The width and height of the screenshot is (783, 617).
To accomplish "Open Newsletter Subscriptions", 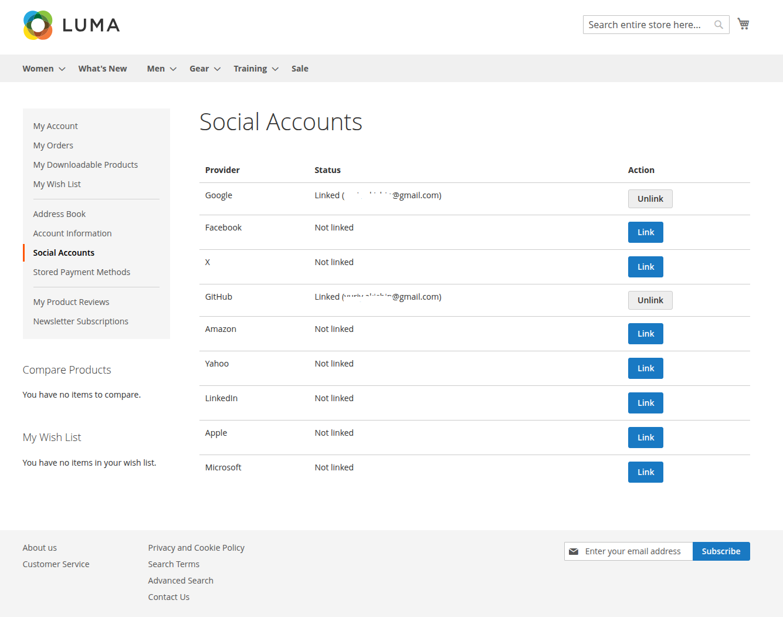I will click(81, 321).
